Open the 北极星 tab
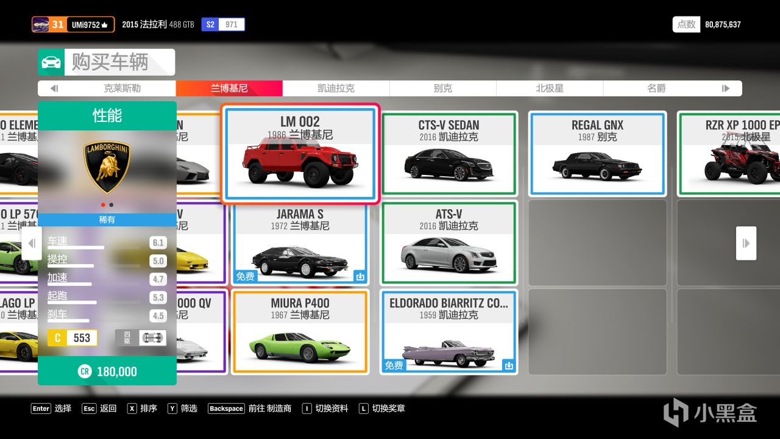Viewport: 780px width, 439px height. (x=550, y=88)
